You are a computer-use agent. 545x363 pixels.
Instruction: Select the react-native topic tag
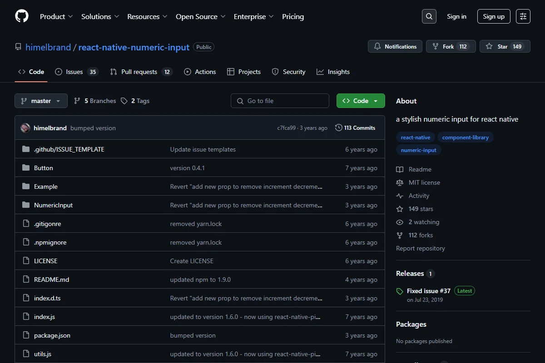pyautogui.click(x=416, y=137)
